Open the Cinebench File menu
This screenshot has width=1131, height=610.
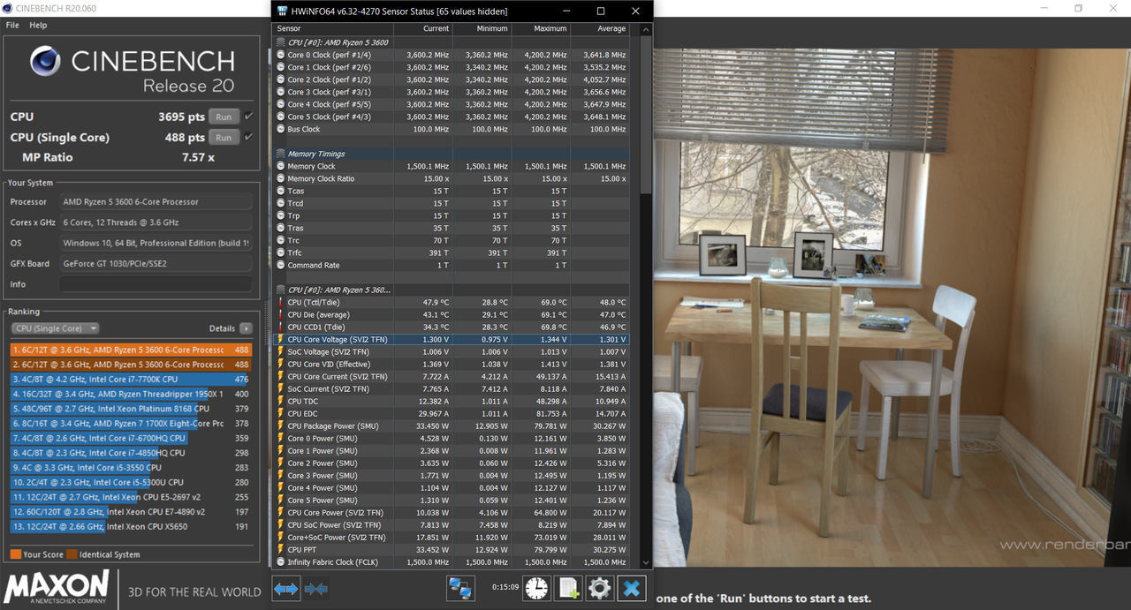(12, 26)
